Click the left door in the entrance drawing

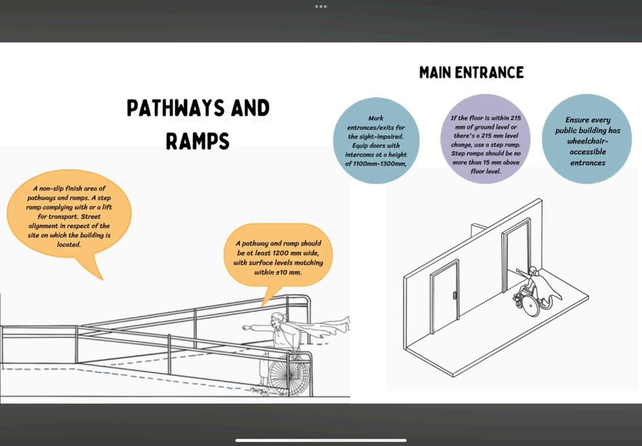coord(445,298)
